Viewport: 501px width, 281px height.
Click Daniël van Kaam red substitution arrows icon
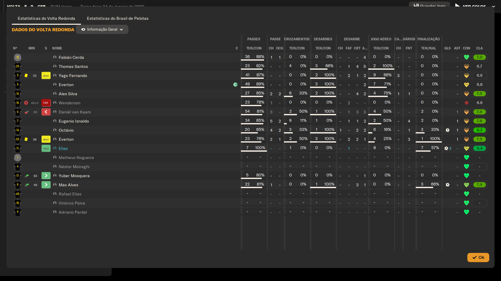click(x=27, y=112)
